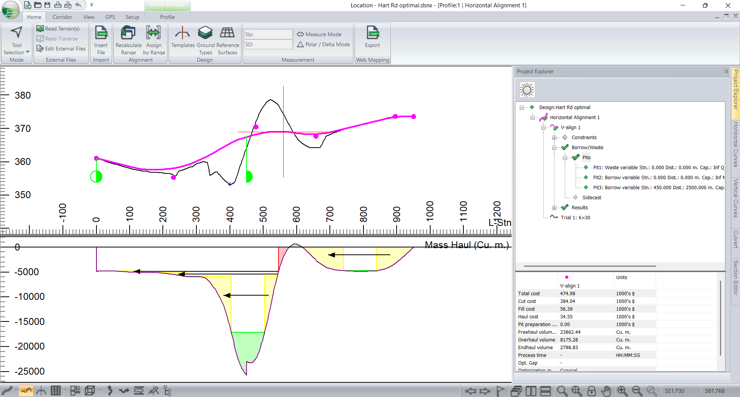Viewport: 740px width, 397px height.
Task: Open the 3D cube view icon
Action: click(x=90, y=391)
